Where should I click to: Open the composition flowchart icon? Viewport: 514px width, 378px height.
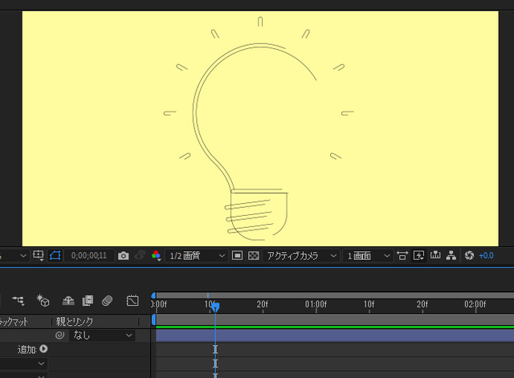click(x=451, y=255)
